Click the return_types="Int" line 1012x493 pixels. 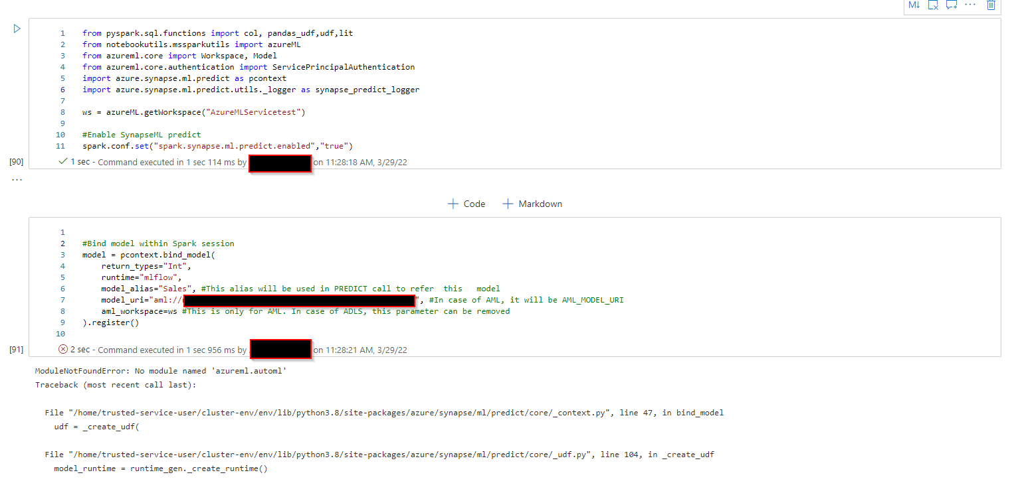tap(146, 266)
